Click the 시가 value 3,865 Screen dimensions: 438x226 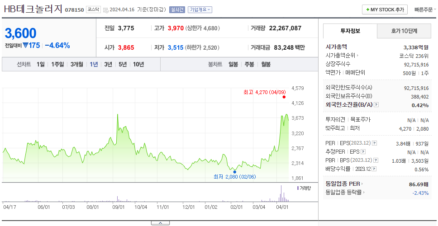point(126,48)
